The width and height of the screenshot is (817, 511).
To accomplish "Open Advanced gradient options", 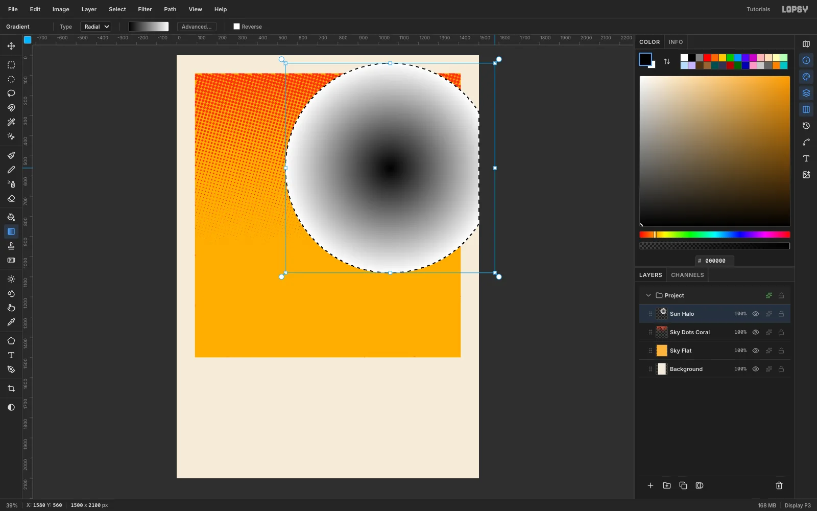I will 197,27.
